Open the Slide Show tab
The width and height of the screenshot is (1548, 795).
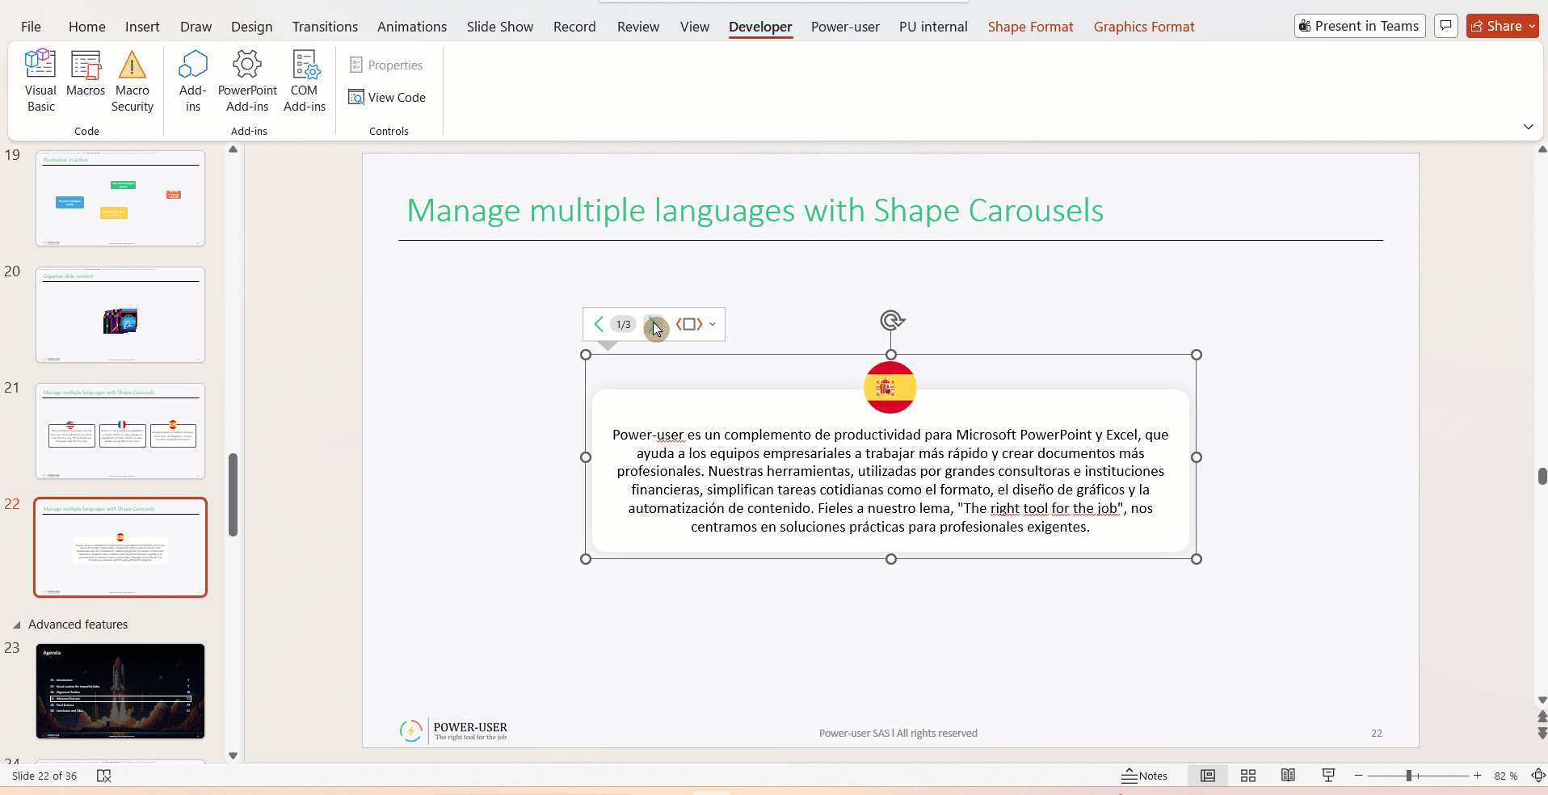click(500, 27)
